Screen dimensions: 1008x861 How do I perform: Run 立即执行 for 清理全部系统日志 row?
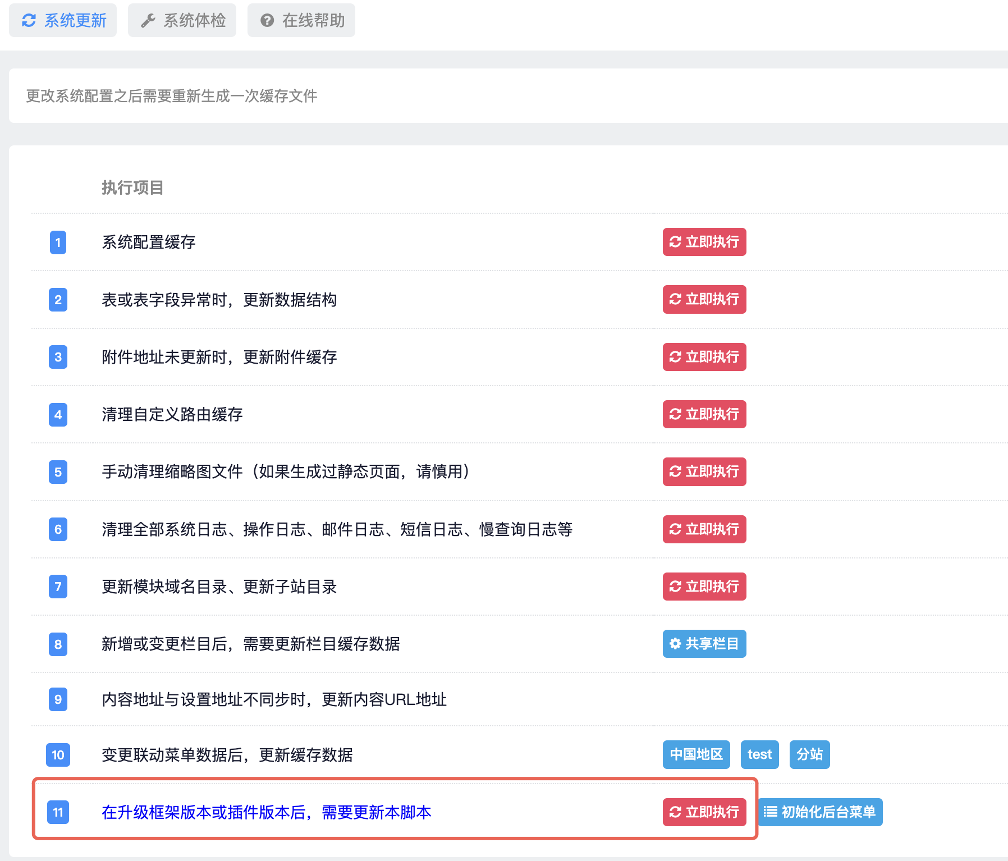(x=704, y=529)
